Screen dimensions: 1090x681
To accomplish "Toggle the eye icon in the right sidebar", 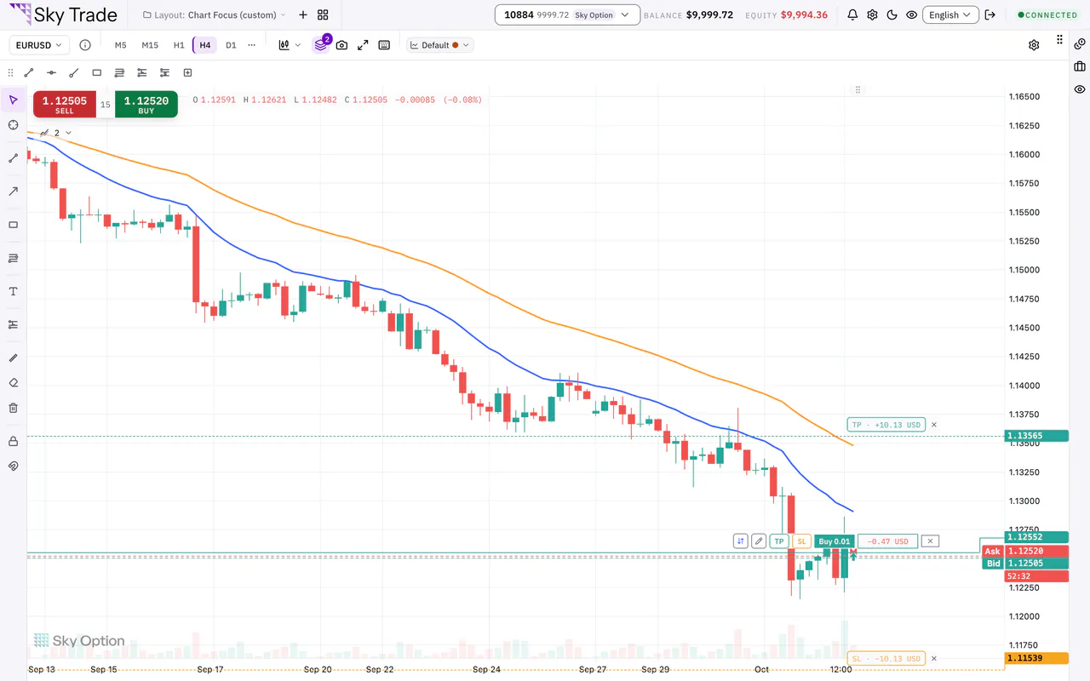I will coord(1080,89).
